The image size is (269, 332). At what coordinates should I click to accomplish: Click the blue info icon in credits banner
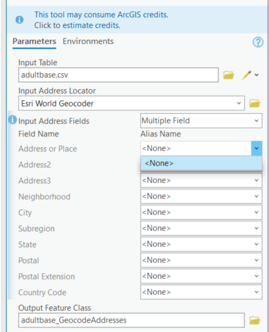coord(19,20)
